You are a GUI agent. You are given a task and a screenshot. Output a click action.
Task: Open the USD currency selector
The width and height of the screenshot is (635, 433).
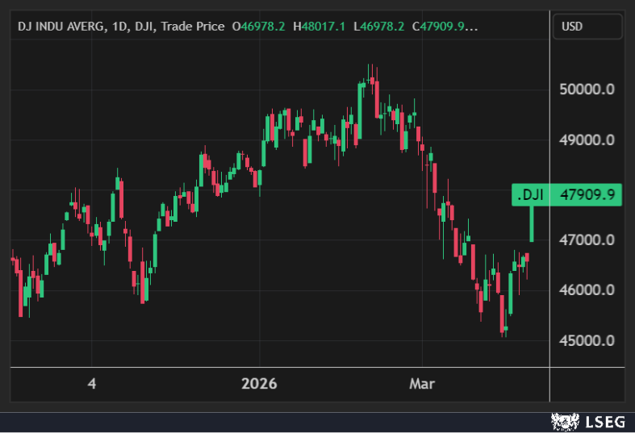[x=587, y=27]
